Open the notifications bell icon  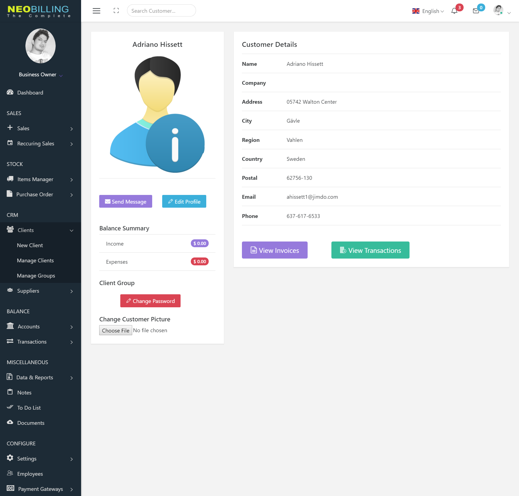tap(454, 11)
